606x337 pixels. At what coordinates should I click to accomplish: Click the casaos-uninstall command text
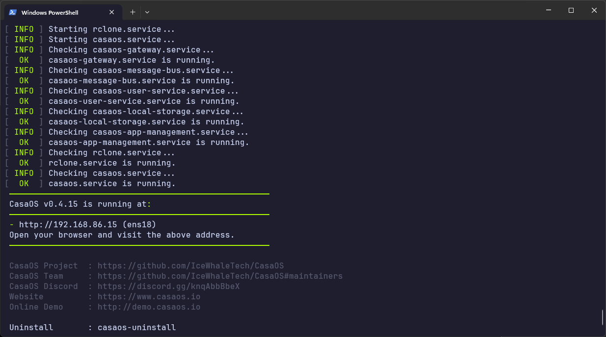click(x=136, y=327)
